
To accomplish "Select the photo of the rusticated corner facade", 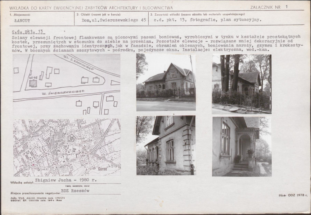I will point(166,145).
